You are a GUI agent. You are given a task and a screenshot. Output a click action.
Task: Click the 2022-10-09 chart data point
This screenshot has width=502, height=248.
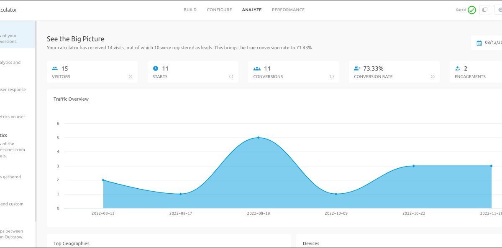[336, 194]
